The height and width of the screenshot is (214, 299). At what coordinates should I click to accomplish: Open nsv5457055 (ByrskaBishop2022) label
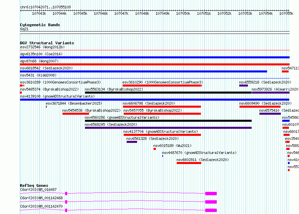click(x=153, y=110)
